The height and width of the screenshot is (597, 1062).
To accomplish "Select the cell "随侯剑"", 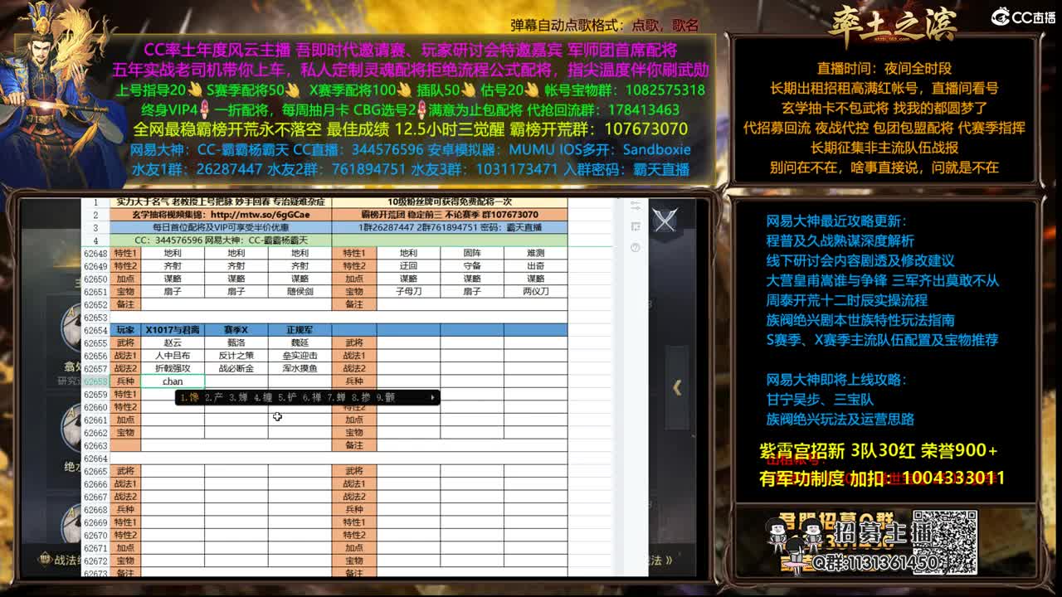I will (x=300, y=292).
